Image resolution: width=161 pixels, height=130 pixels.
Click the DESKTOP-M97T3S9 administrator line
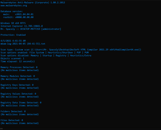click(31, 29)
